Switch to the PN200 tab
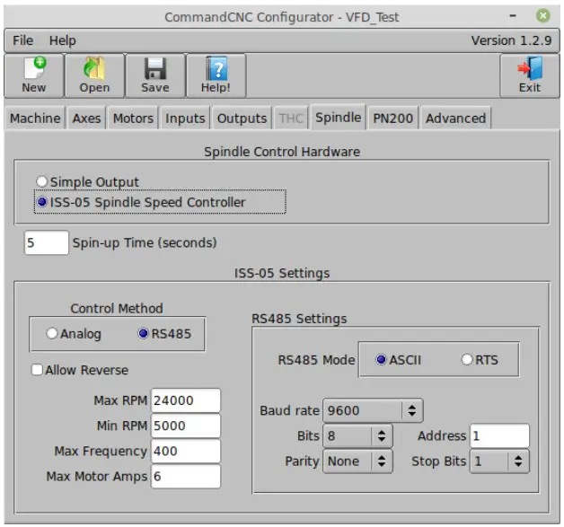Image resolution: width=564 pixels, height=527 pixels. click(x=392, y=119)
